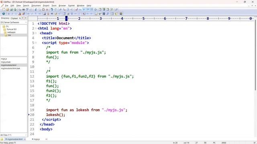The height and width of the screenshot is (144, 257).
Task: Open Replace dialog from toolbar icon
Action: (64, 10)
